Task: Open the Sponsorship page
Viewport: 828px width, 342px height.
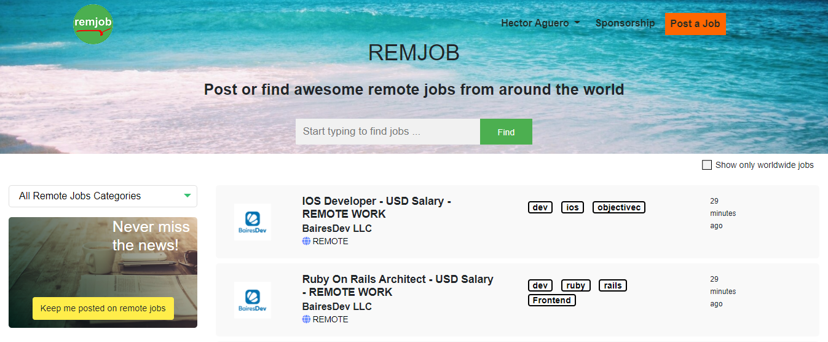Action: (x=625, y=23)
